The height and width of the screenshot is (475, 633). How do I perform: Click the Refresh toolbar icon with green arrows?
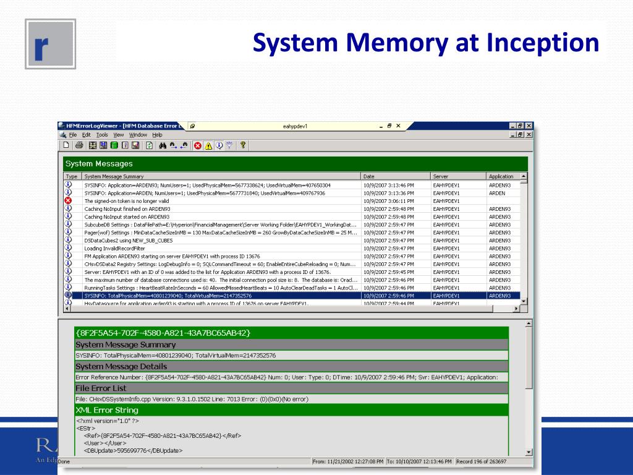pos(150,145)
